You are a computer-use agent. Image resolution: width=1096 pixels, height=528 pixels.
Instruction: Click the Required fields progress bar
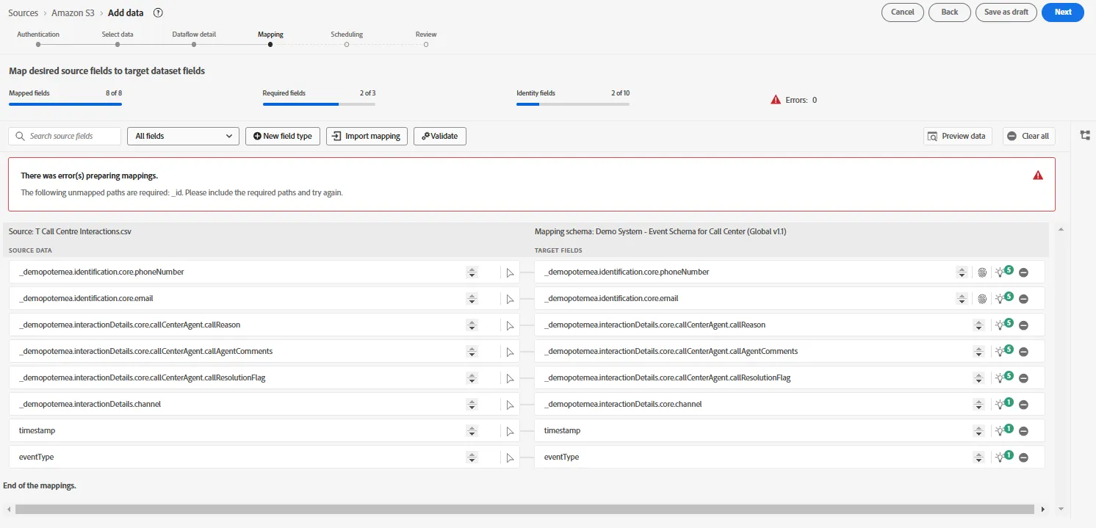[319, 104]
